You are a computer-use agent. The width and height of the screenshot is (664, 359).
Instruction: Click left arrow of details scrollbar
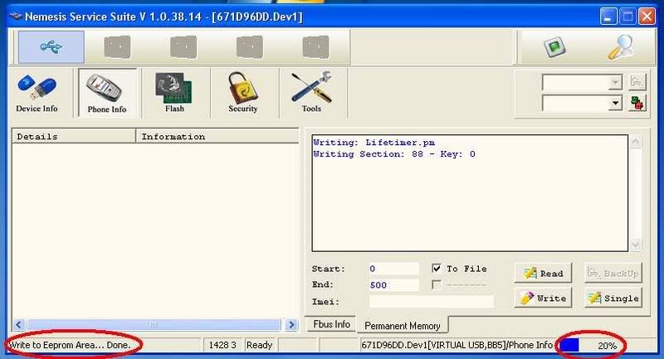click(18, 325)
